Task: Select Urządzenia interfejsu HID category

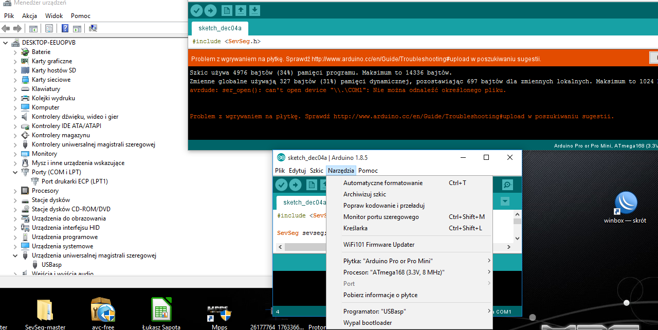Action: pos(65,228)
